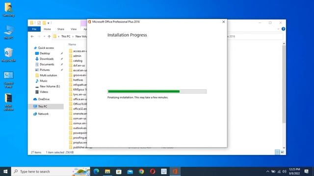
Task: Select Music in navigation pane
Action: click(x=44, y=81)
